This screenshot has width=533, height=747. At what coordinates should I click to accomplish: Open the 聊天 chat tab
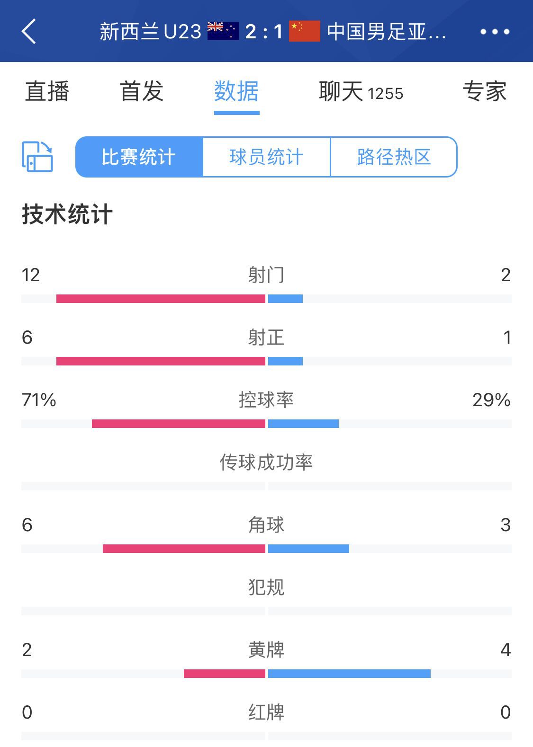[x=361, y=91]
